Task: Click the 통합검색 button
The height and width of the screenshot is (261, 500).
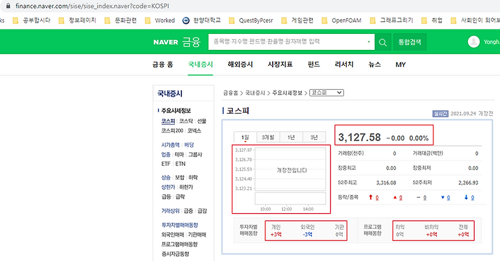Action: click(x=410, y=42)
